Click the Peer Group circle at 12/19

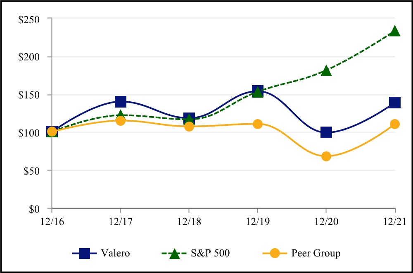tap(258, 124)
